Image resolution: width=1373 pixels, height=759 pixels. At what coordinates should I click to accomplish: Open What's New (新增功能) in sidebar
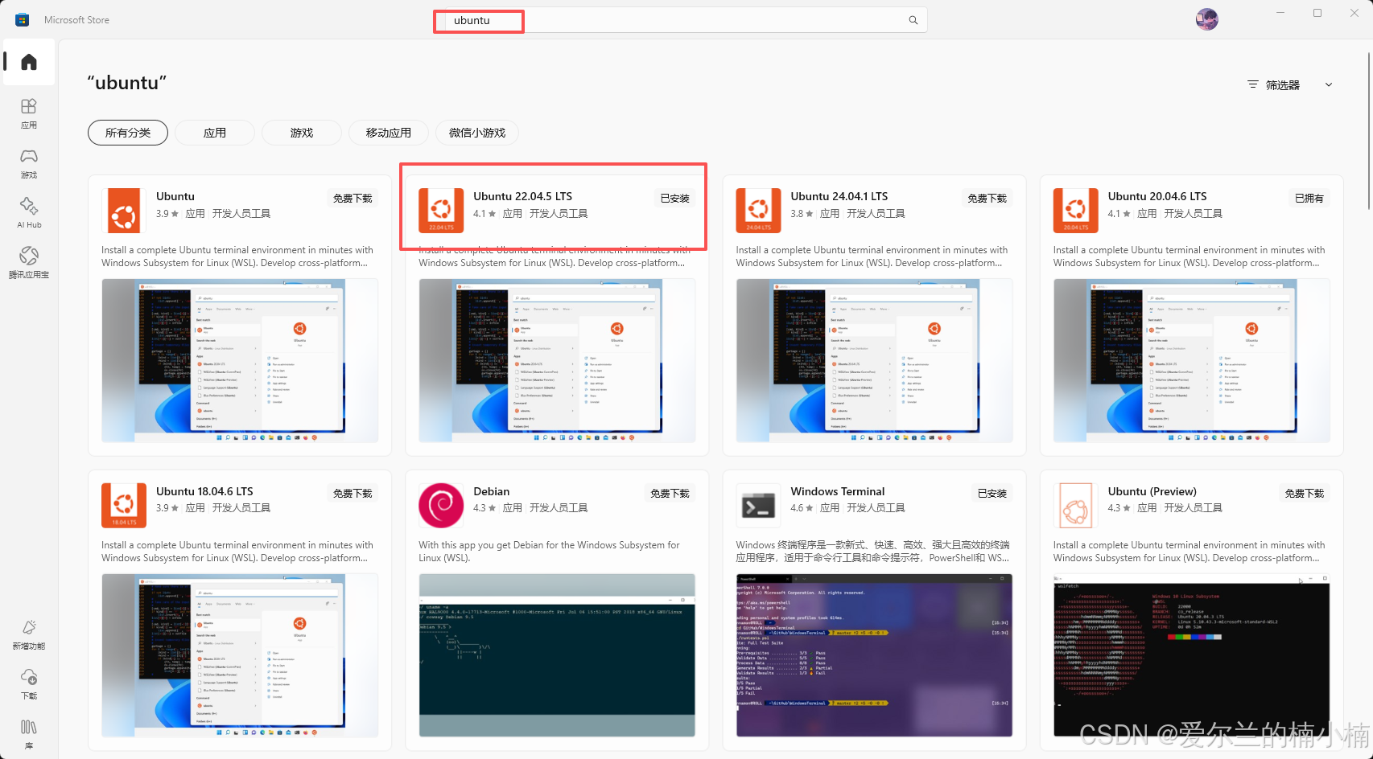click(x=29, y=634)
